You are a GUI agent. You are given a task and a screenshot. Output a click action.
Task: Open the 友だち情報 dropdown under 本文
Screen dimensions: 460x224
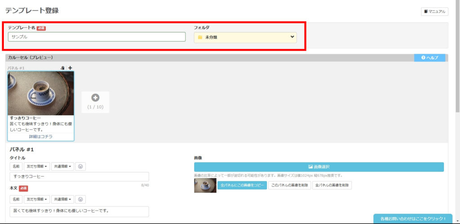36,199
